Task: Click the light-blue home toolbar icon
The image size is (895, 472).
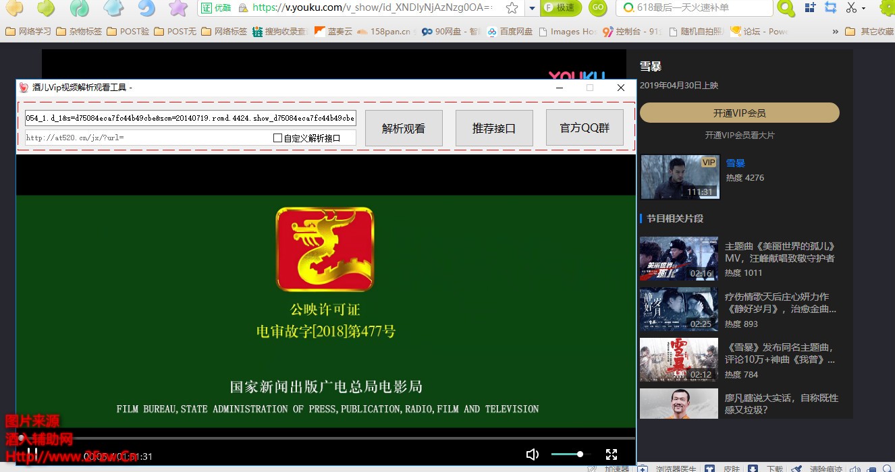Action: (x=113, y=8)
